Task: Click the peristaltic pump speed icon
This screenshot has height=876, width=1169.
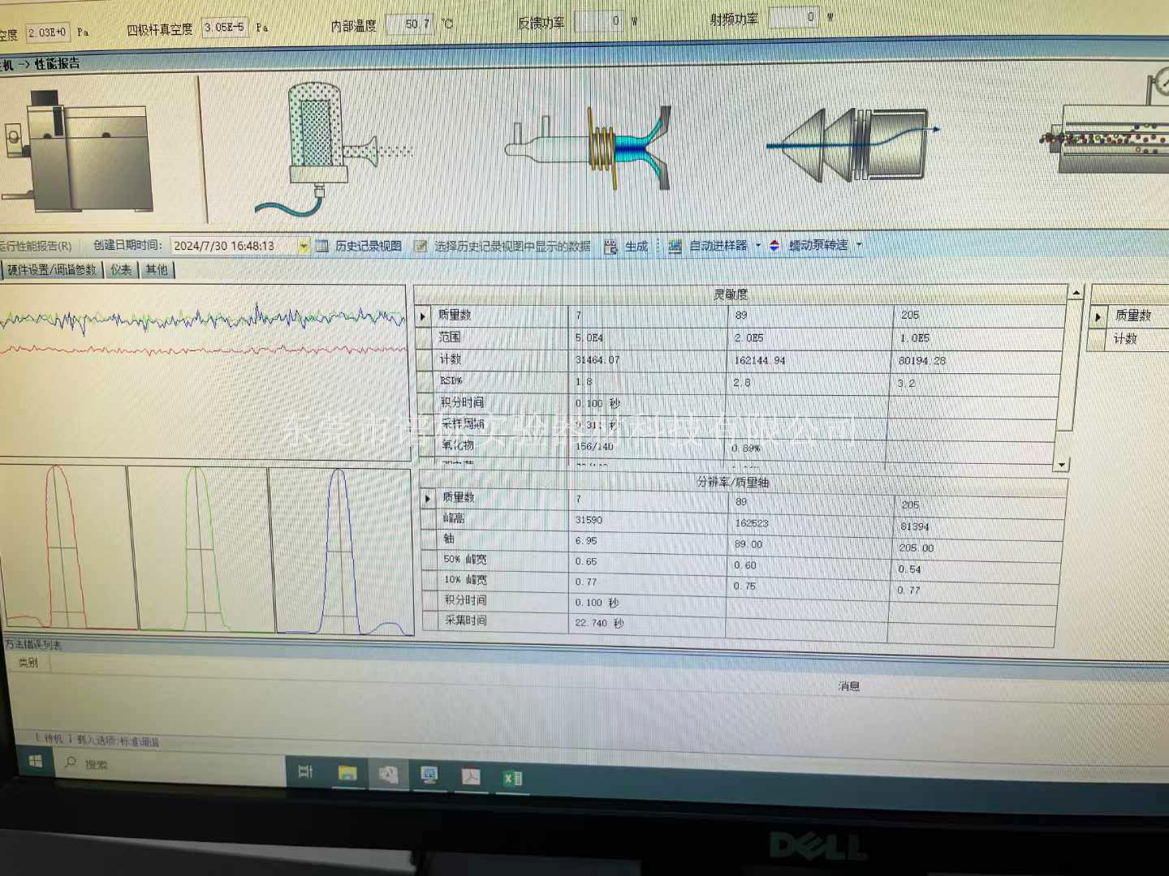Action: coord(775,246)
